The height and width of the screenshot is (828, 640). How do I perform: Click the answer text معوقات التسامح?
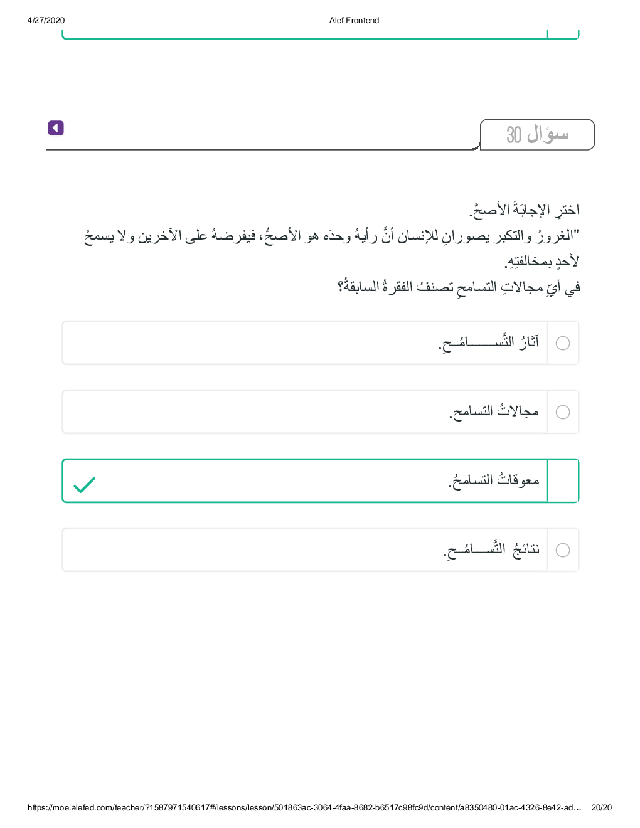pyautogui.click(x=494, y=480)
